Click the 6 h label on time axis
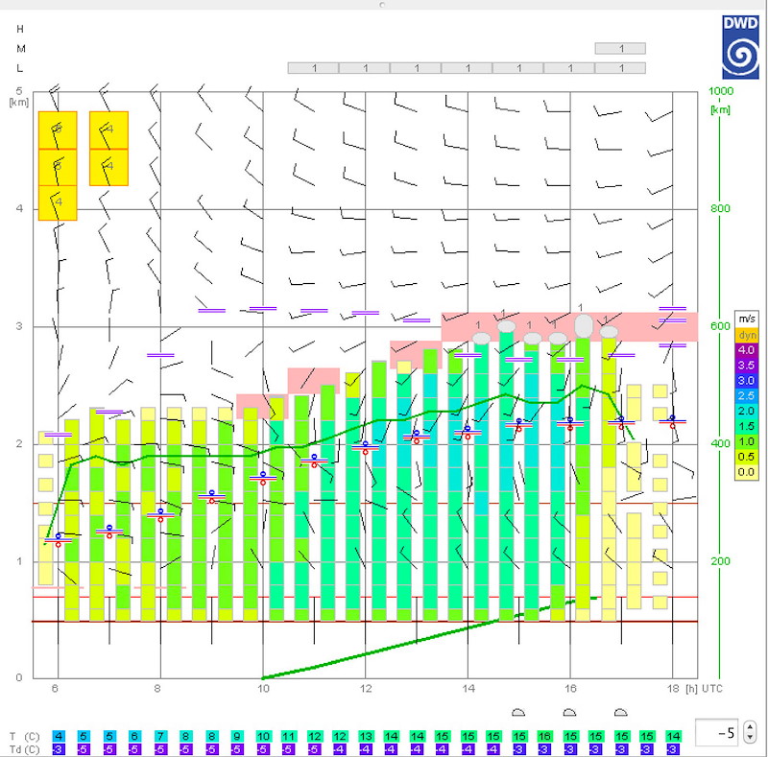 coord(55,689)
